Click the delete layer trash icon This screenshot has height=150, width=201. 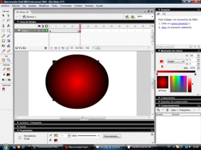46,48
